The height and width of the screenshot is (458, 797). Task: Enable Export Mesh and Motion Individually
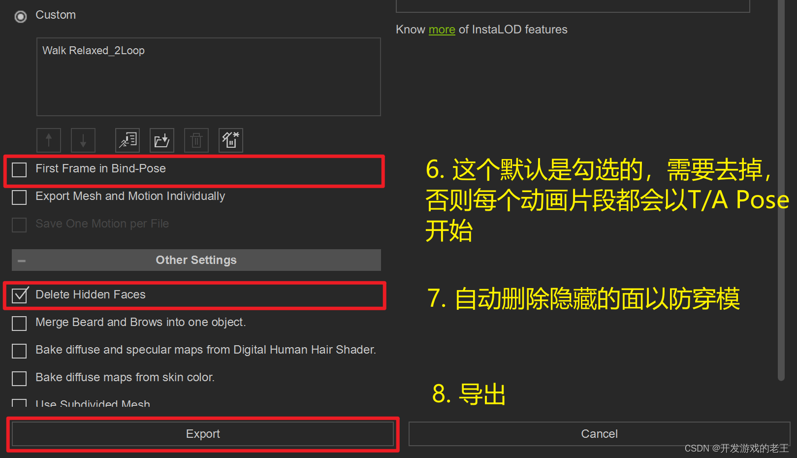[19, 197]
